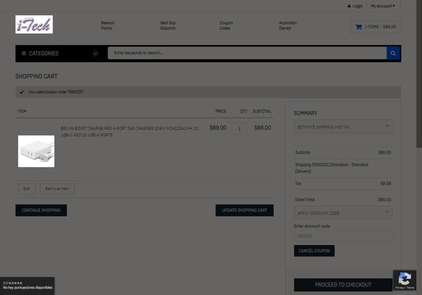Screen dimensions: 422x295
Task: Click the page vertical scrollbar
Action: coord(419,74)
